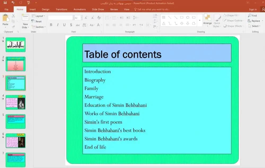The image size is (265, 168).
Task: Open the Layout dropdown
Action: coord(38,16)
